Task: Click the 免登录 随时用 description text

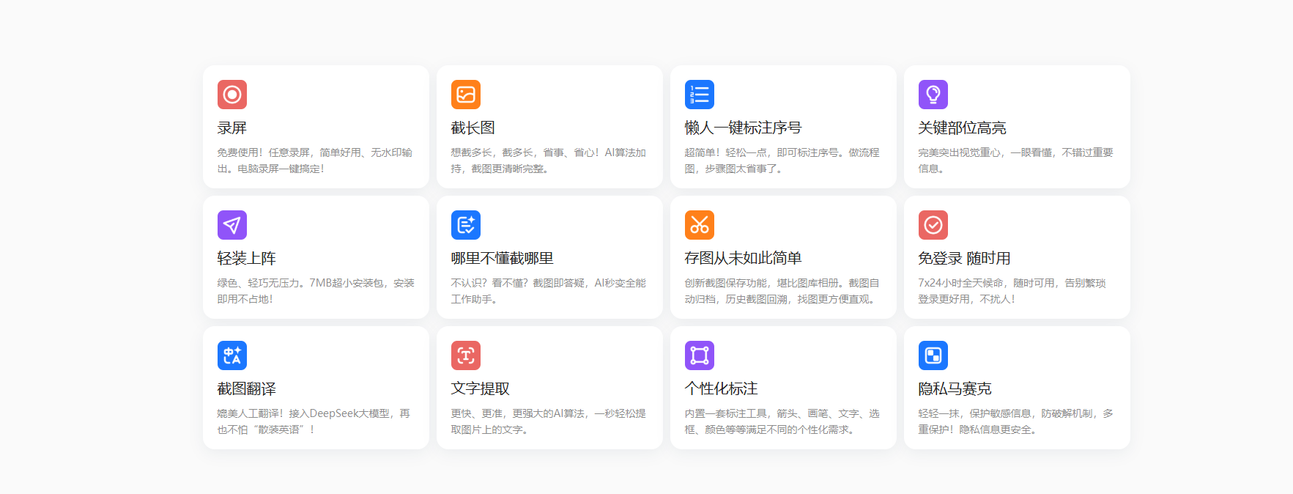Action: click(x=1011, y=291)
